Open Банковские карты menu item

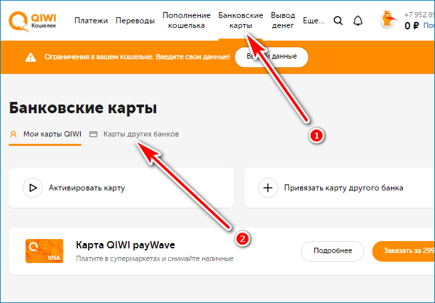click(241, 20)
